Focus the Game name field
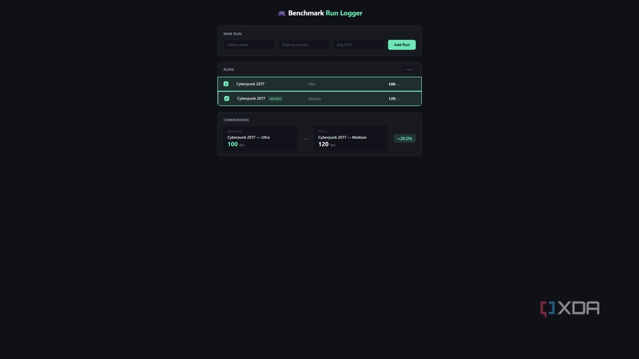Image resolution: width=639 pixels, height=359 pixels. 249,45
